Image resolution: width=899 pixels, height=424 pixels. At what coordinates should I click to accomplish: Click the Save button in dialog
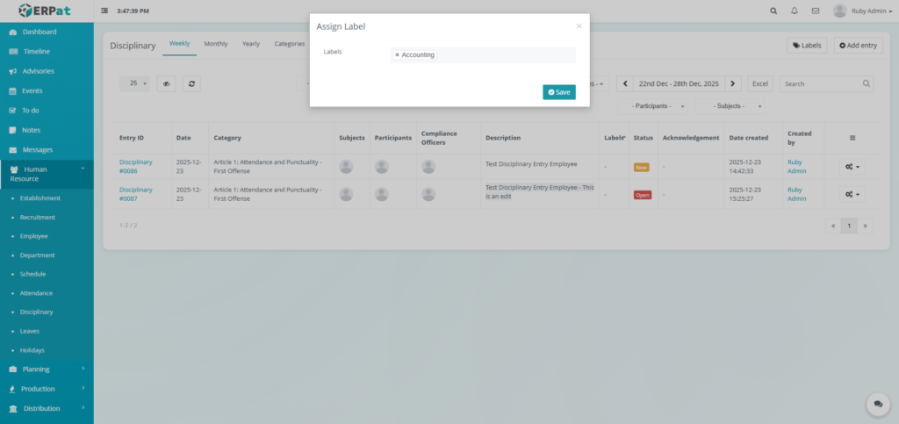tap(559, 92)
